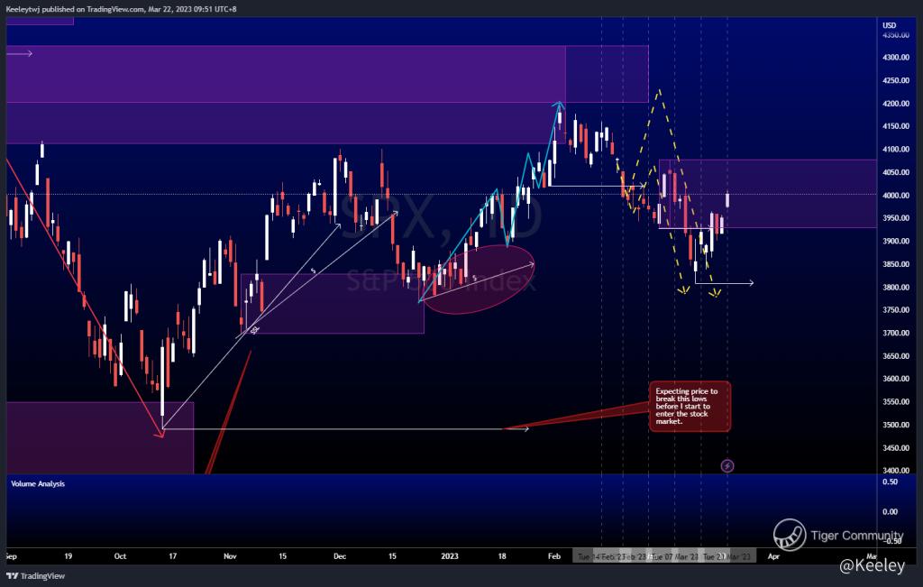Click the USD currency label on the price axis
The image size is (923, 587).
889,25
